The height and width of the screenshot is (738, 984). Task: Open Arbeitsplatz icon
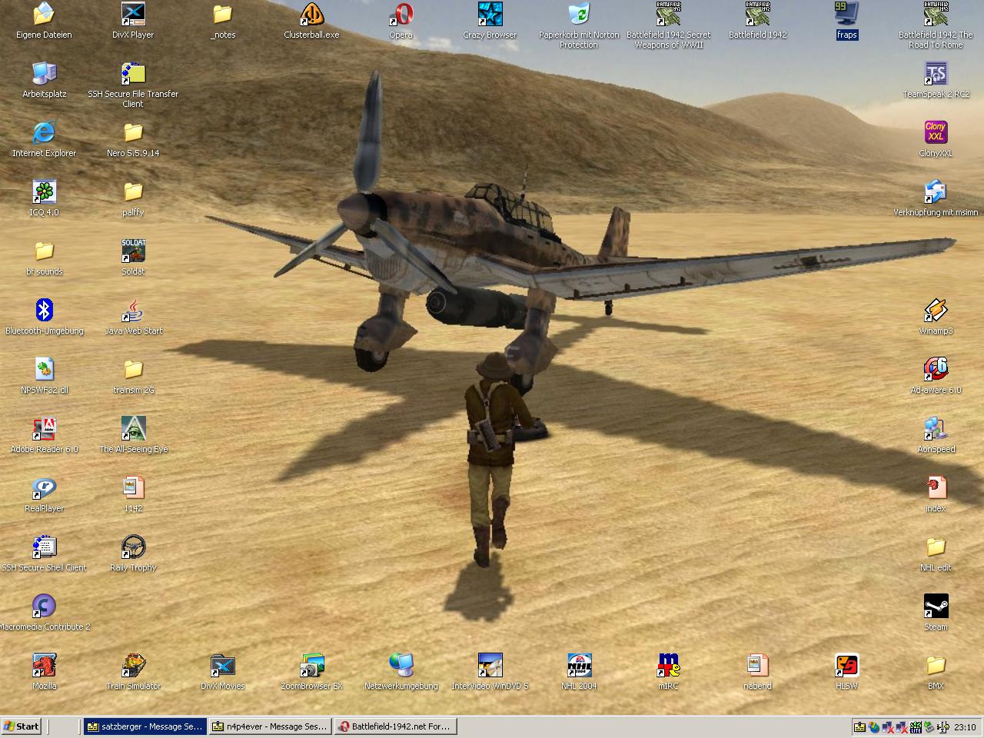pos(44,80)
